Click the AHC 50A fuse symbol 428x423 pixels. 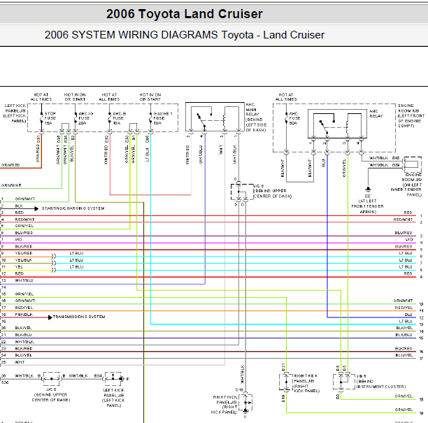point(286,118)
